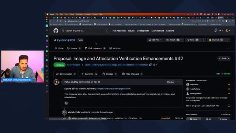Click the browser reload button

[57, 21]
